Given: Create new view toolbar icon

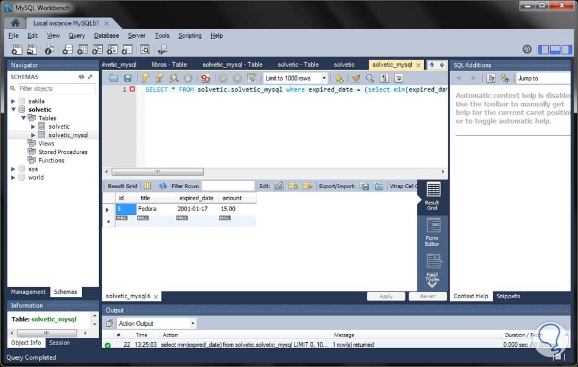Looking at the screenshot, I should click(97, 49).
